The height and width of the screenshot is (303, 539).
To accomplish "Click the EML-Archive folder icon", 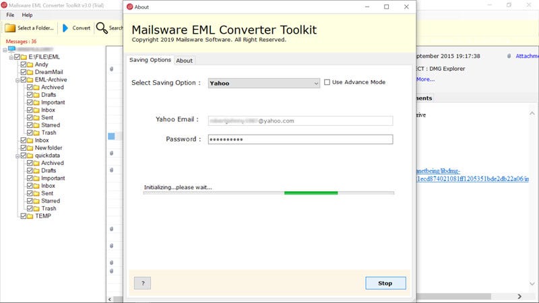I will (x=30, y=79).
